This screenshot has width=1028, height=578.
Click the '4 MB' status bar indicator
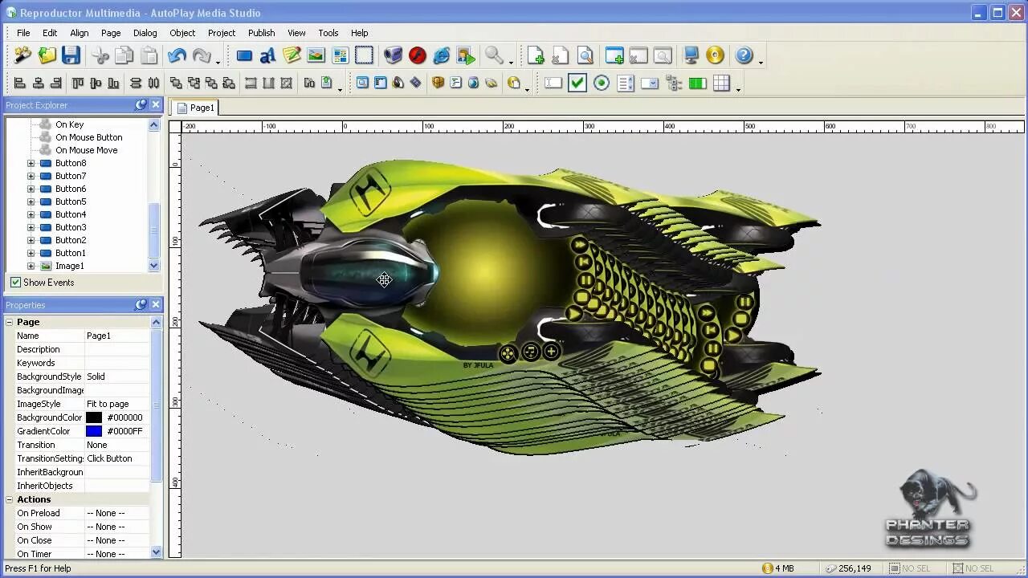(778, 568)
